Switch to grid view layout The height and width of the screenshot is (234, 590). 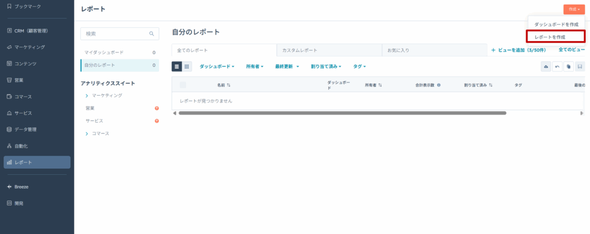187,67
